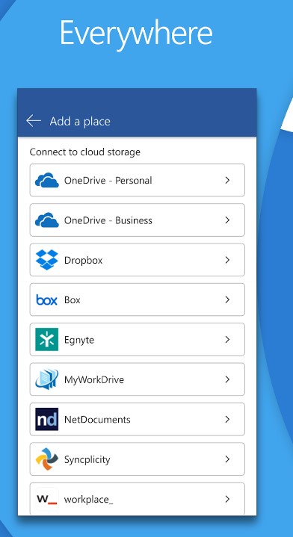The height and width of the screenshot is (537, 293).
Task: Click the blue Box logo
Action: [x=46, y=300]
